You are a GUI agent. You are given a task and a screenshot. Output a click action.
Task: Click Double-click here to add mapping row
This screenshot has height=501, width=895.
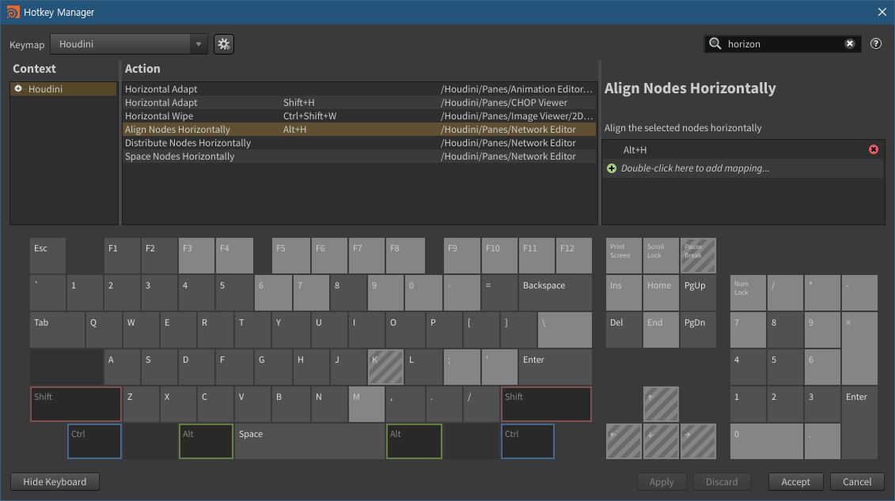tap(743, 168)
